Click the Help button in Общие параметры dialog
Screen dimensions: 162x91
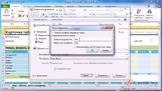click(x=103, y=27)
